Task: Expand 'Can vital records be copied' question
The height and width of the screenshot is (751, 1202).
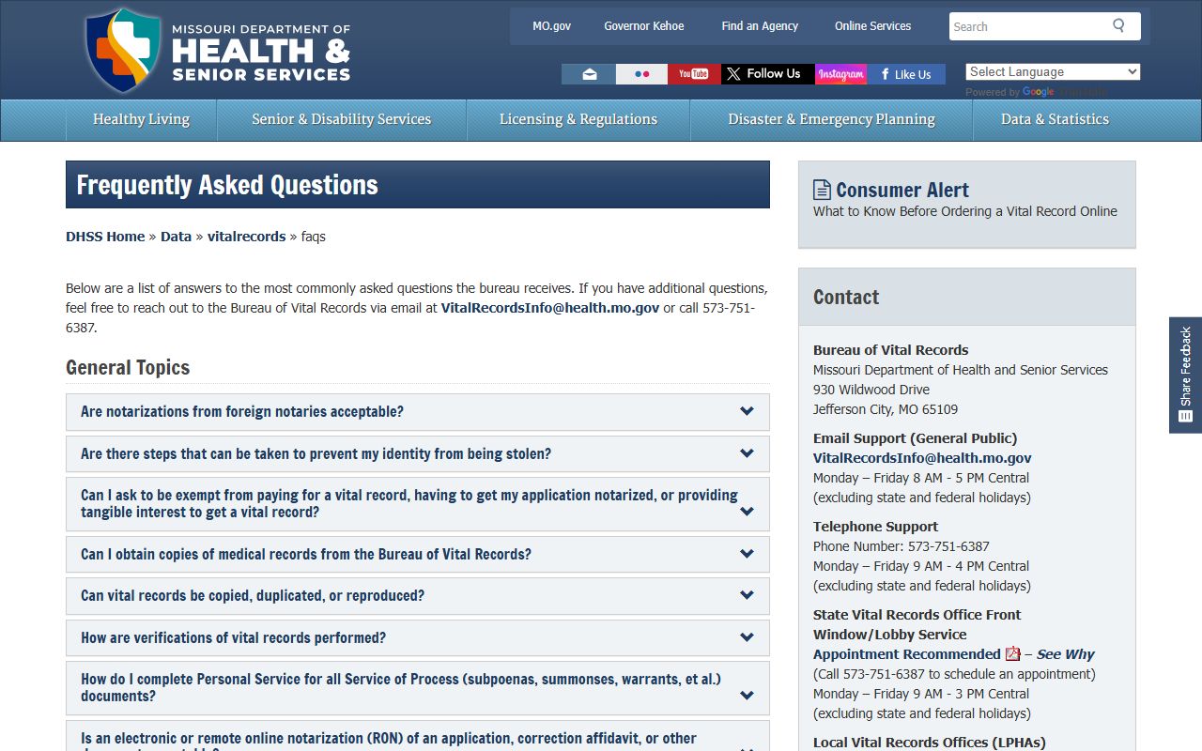Action: (418, 596)
